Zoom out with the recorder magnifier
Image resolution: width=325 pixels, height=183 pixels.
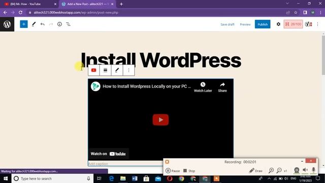click(279, 171)
